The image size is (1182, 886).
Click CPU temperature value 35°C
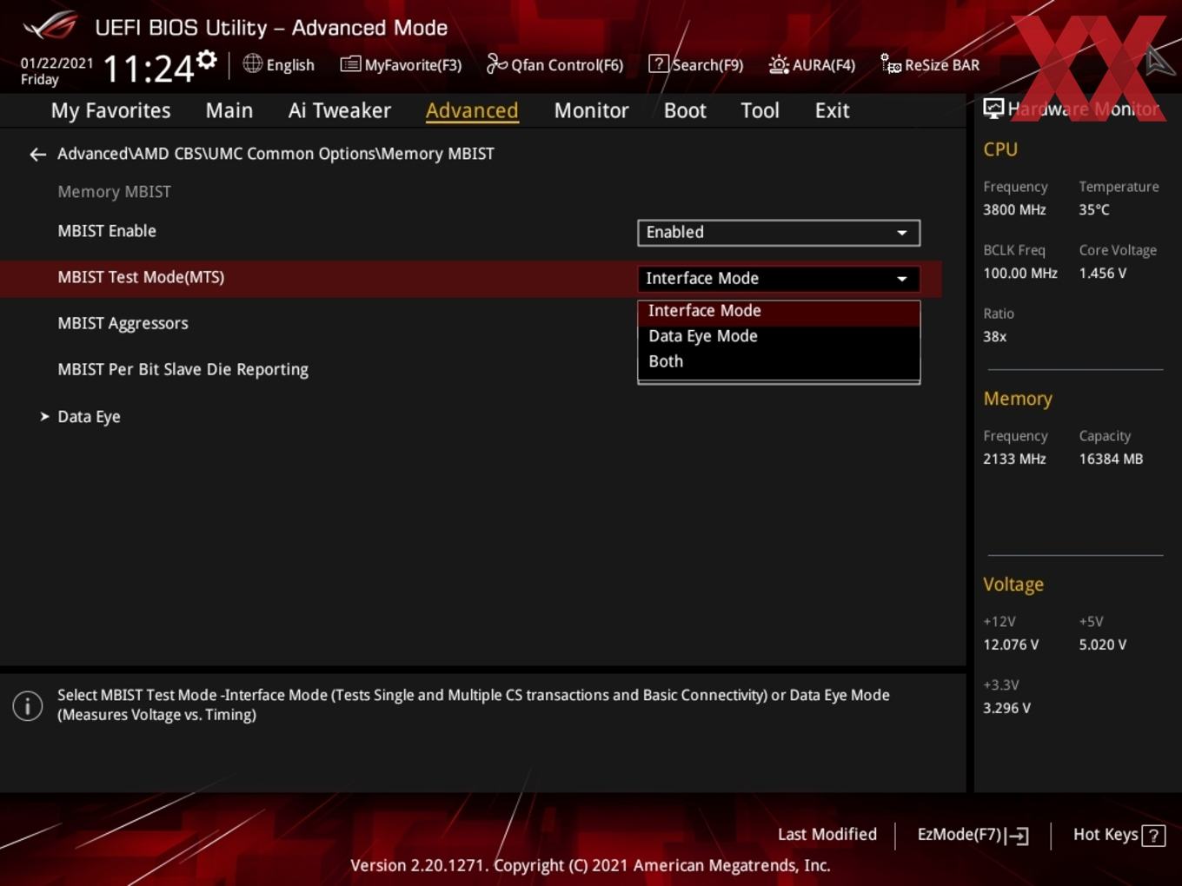pos(1094,210)
